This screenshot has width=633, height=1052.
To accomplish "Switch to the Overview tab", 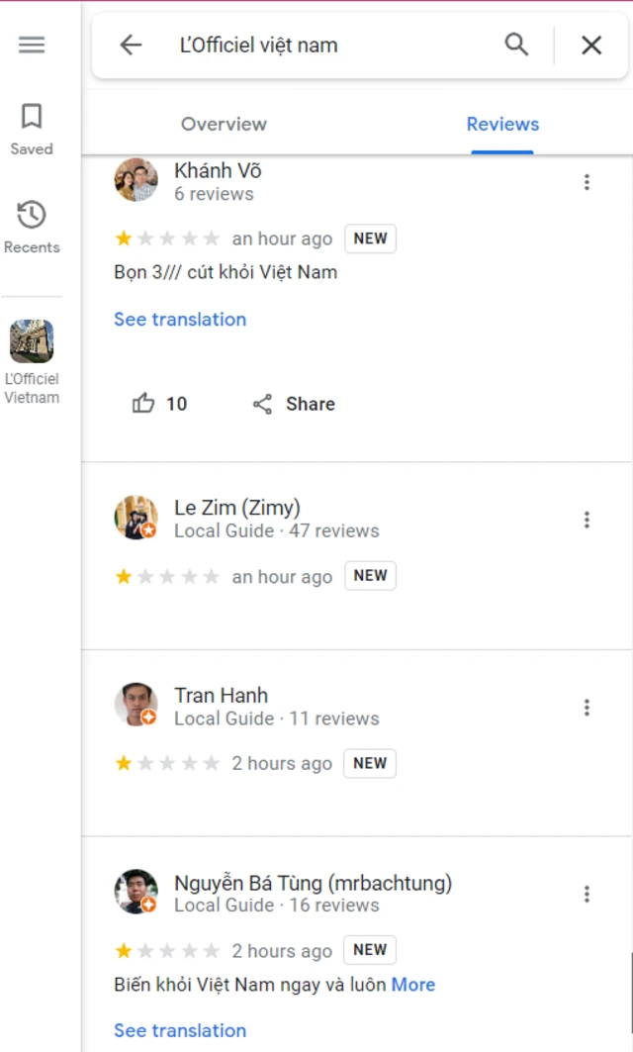I will pyautogui.click(x=224, y=124).
